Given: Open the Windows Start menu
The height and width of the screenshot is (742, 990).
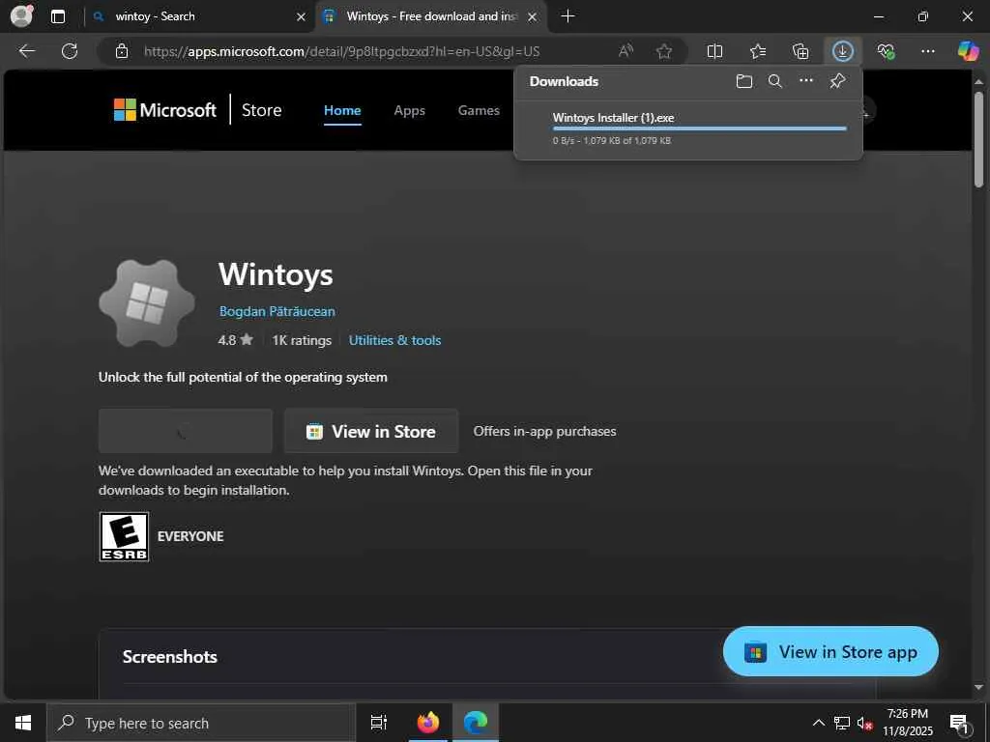Looking at the screenshot, I should (23, 723).
